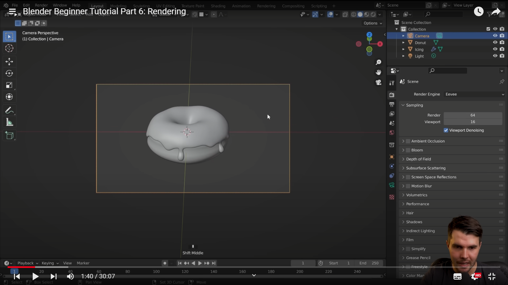Open the Render Engine dropdown
Image resolution: width=508 pixels, height=285 pixels.
pyautogui.click(x=474, y=94)
